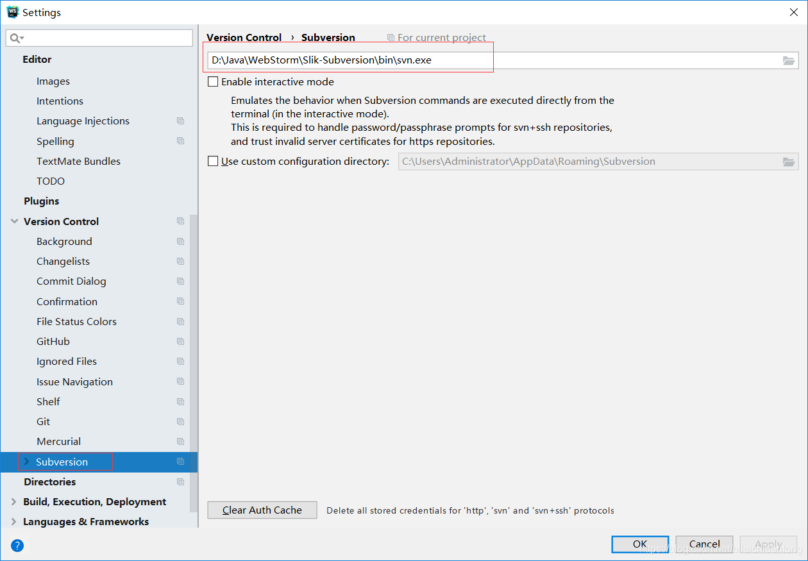Enable interactive mode checkbox

coord(213,82)
